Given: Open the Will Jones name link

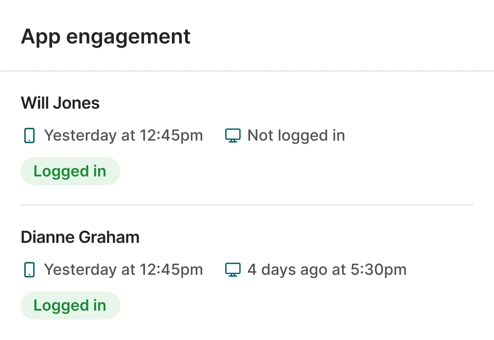Looking at the screenshot, I should tap(60, 103).
